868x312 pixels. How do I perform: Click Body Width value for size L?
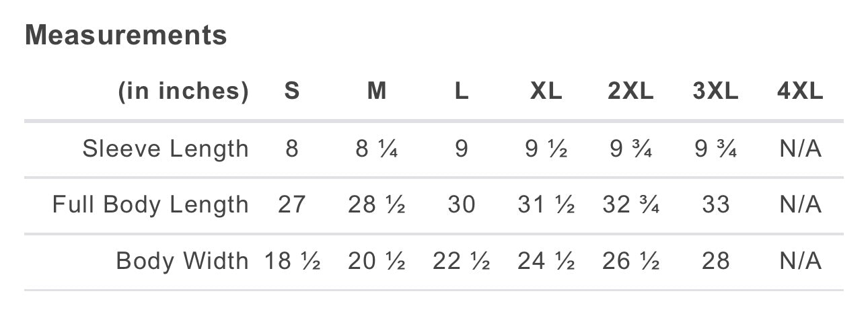coord(461,260)
